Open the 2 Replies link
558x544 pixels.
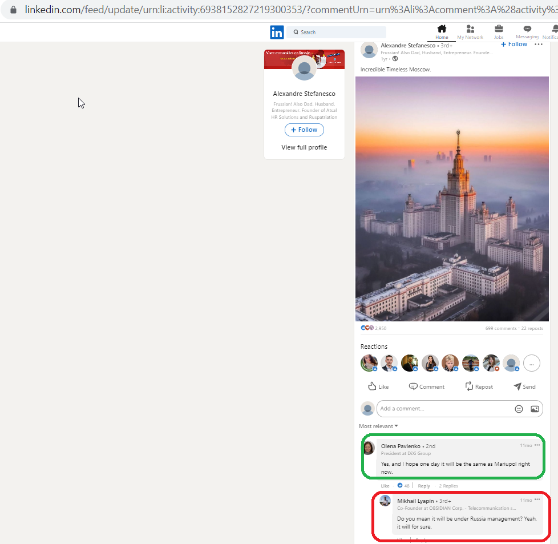pos(448,486)
